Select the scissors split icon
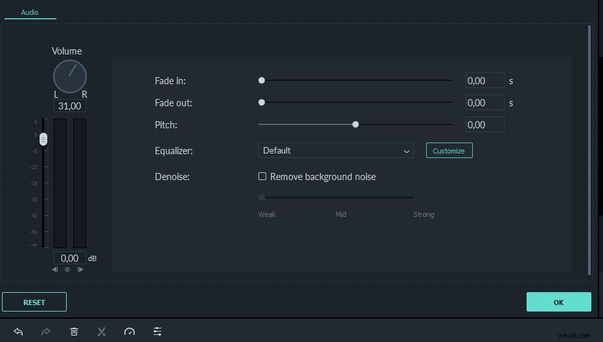This screenshot has height=342, width=603. click(x=102, y=332)
